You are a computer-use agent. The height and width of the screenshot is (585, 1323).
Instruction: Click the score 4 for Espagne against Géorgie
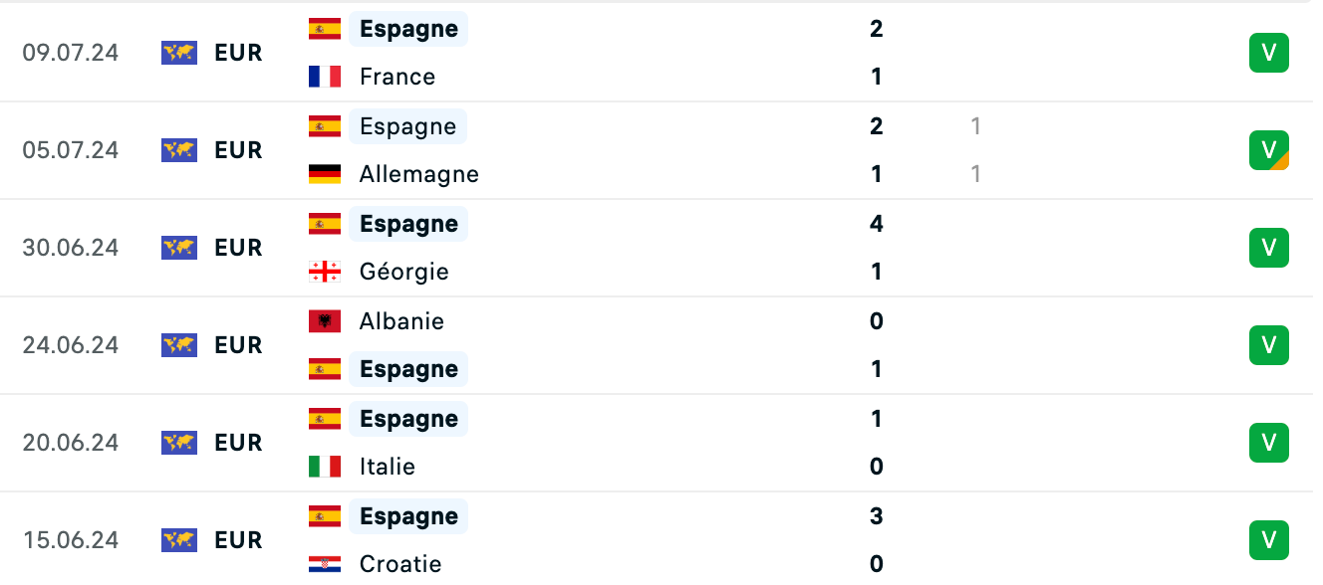coord(877,224)
